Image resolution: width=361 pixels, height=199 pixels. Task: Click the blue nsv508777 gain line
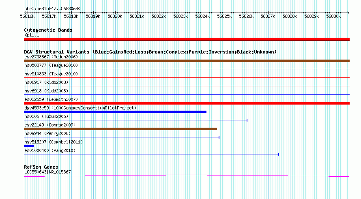click(187, 69)
